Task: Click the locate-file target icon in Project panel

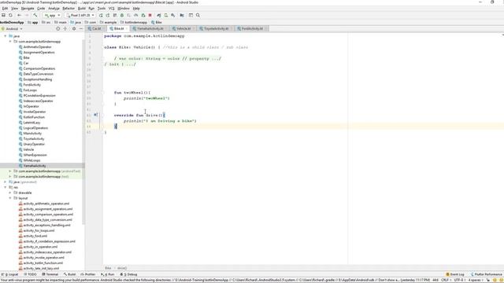Action: 57,28
